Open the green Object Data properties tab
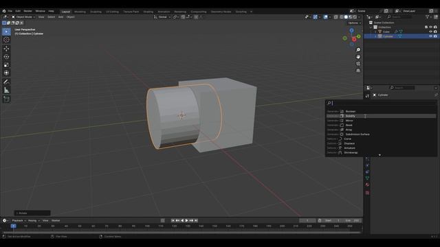This screenshot has height=247, width=440. point(367,178)
